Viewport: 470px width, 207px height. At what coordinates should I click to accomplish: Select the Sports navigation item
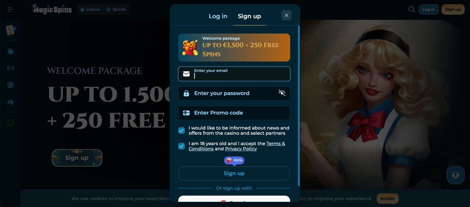[x=116, y=9]
